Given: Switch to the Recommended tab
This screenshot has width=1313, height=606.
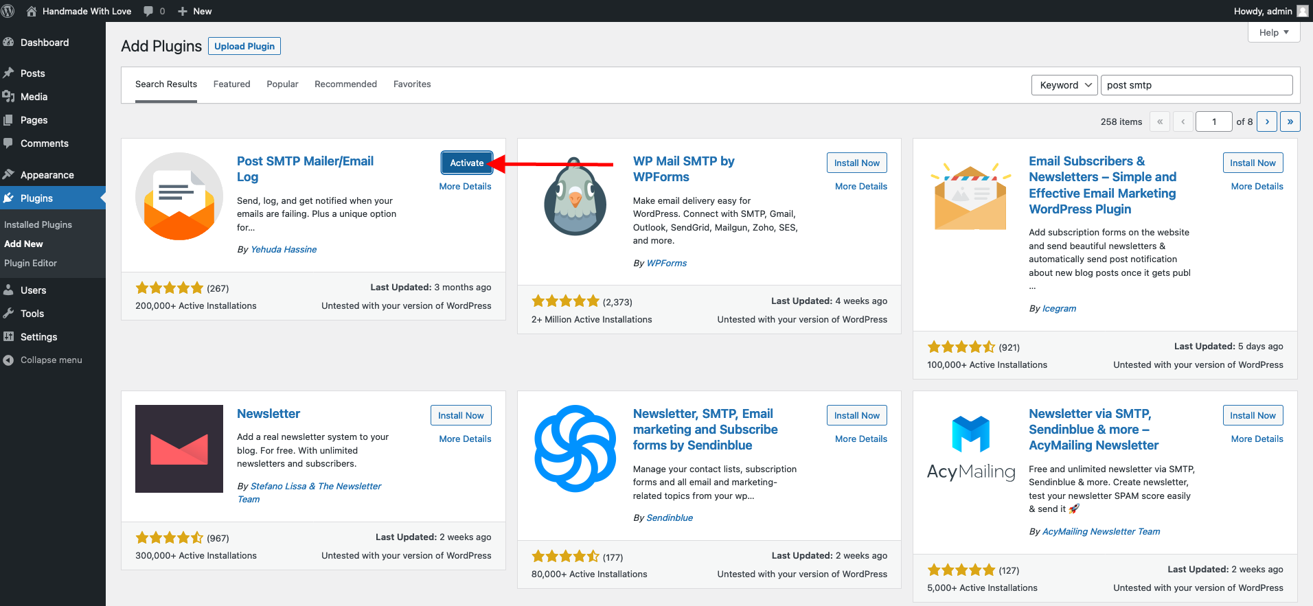Looking at the screenshot, I should point(346,84).
